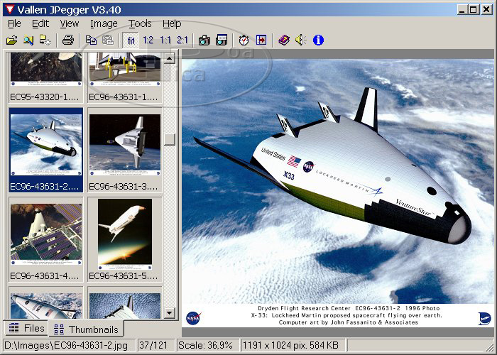
Task: Set zoom scale to 2:1
Action: [182, 40]
